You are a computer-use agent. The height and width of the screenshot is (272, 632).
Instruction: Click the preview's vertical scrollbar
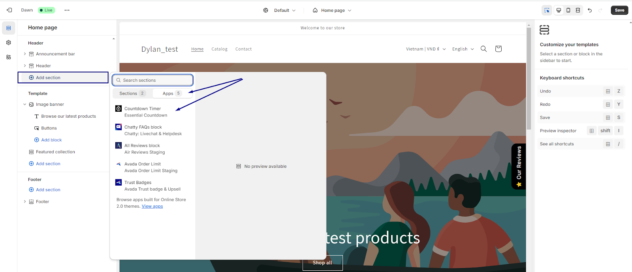click(x=529, y=79)
